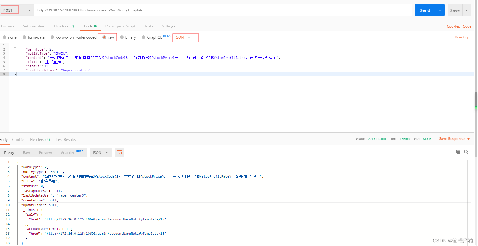
Task: Switch response view to Visualize
Action: [x=72, y=152]
